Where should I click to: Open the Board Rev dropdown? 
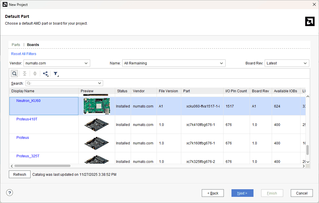point(287,63)
